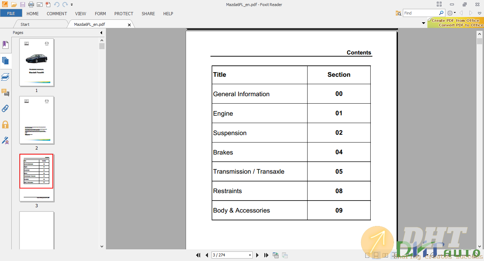Image resolution: width=484 pixels, height=261 pixels.
Task: Jump to the last page
Action: tap(266, 255)
